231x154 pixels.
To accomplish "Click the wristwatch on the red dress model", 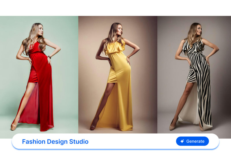I will click(50, 57).
